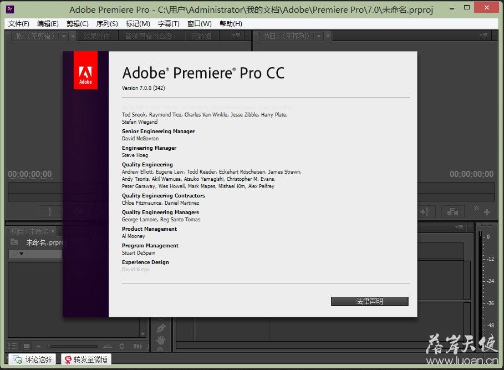Minimize the Premiere Pro window
The width and height of the screenshot is (504, 370).
(452, 8)
